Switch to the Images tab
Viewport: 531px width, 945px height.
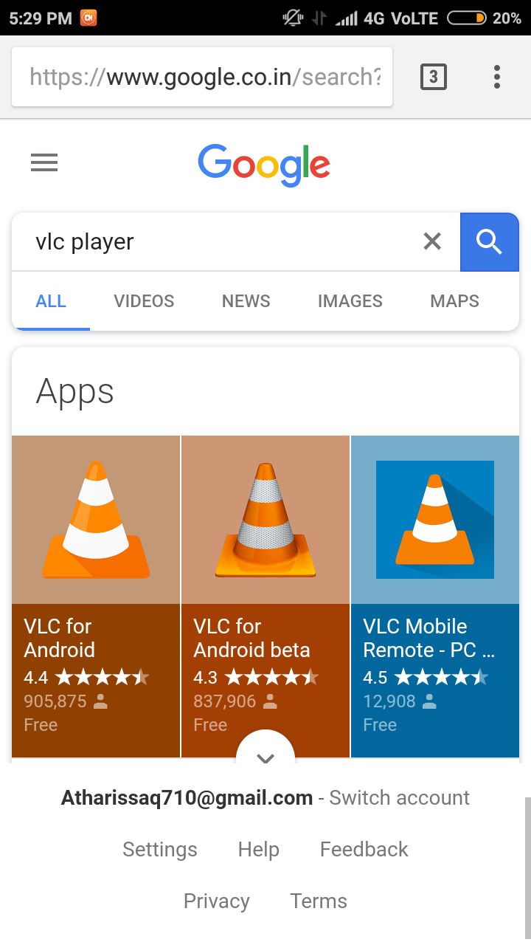pos(350,301)
